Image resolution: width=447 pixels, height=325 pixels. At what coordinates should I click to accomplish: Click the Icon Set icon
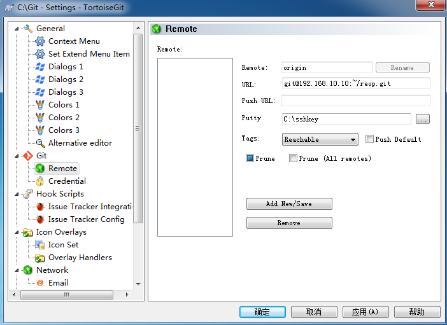(40, 245)
